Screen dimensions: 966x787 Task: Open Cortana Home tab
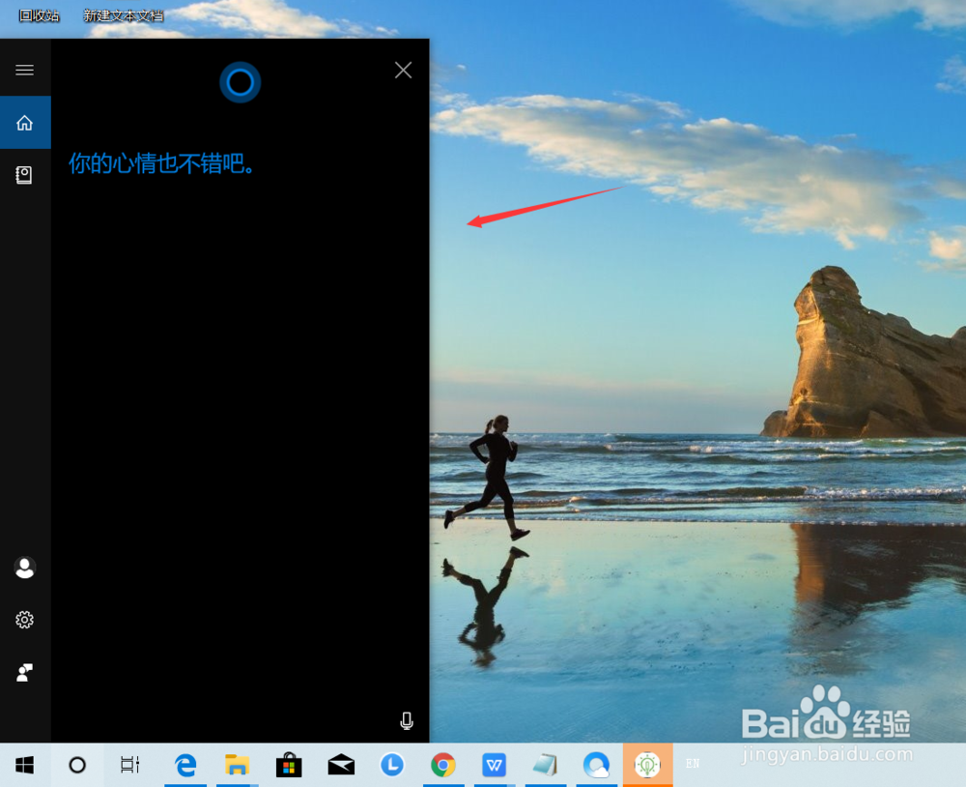(25, 122)
